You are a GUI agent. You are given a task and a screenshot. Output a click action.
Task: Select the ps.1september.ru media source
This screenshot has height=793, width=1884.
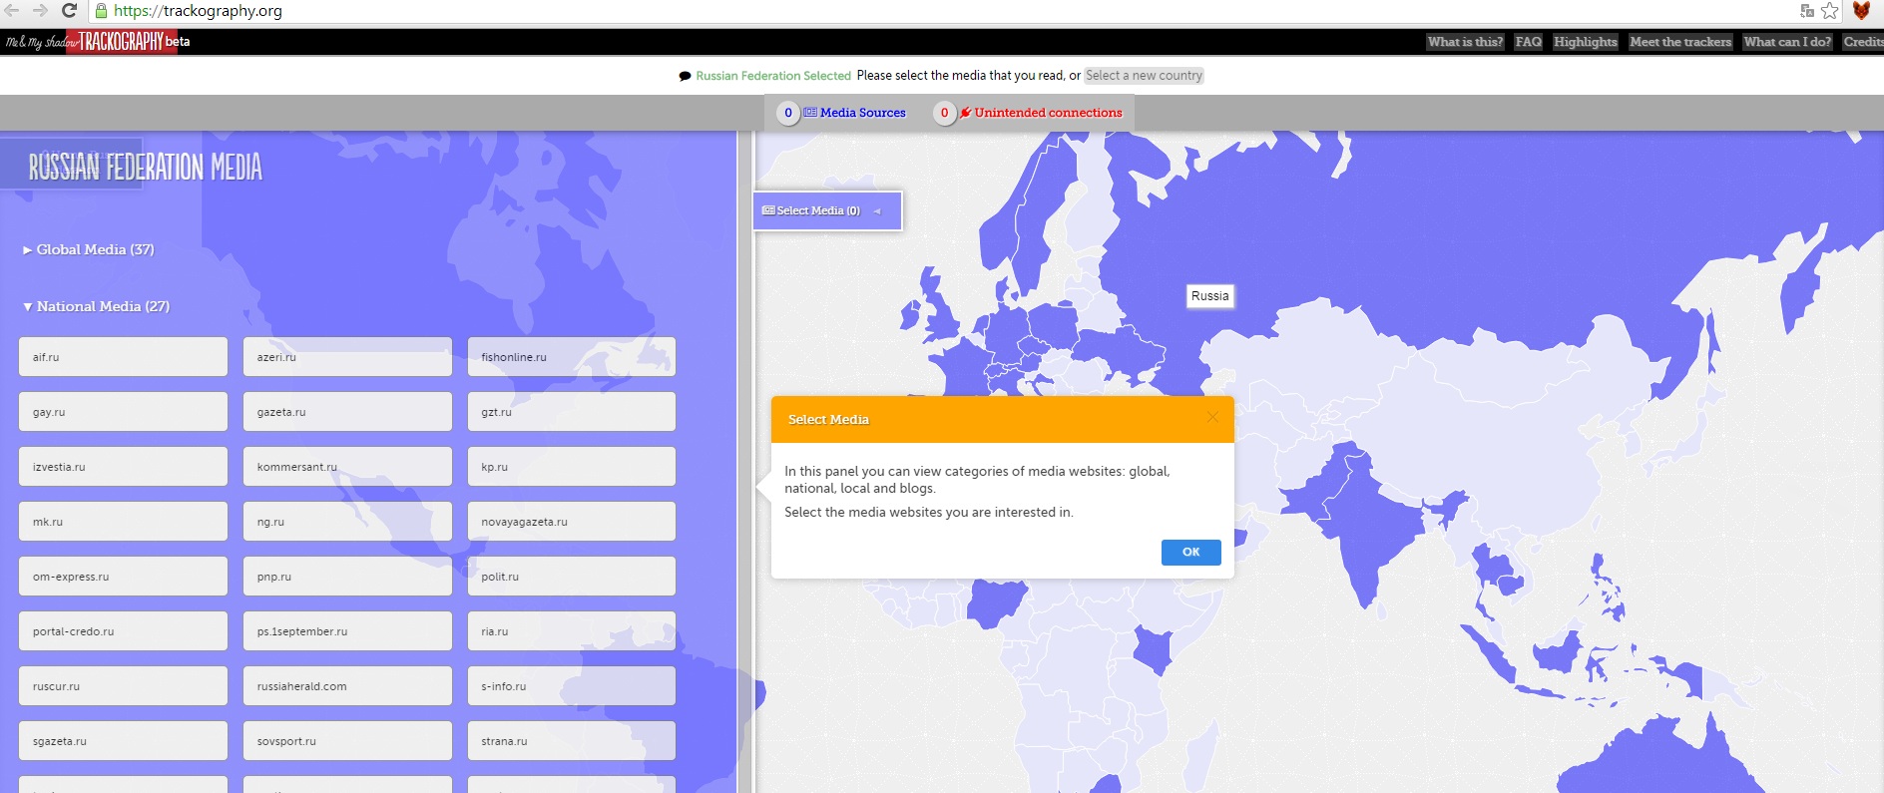[x=347, y=631]
